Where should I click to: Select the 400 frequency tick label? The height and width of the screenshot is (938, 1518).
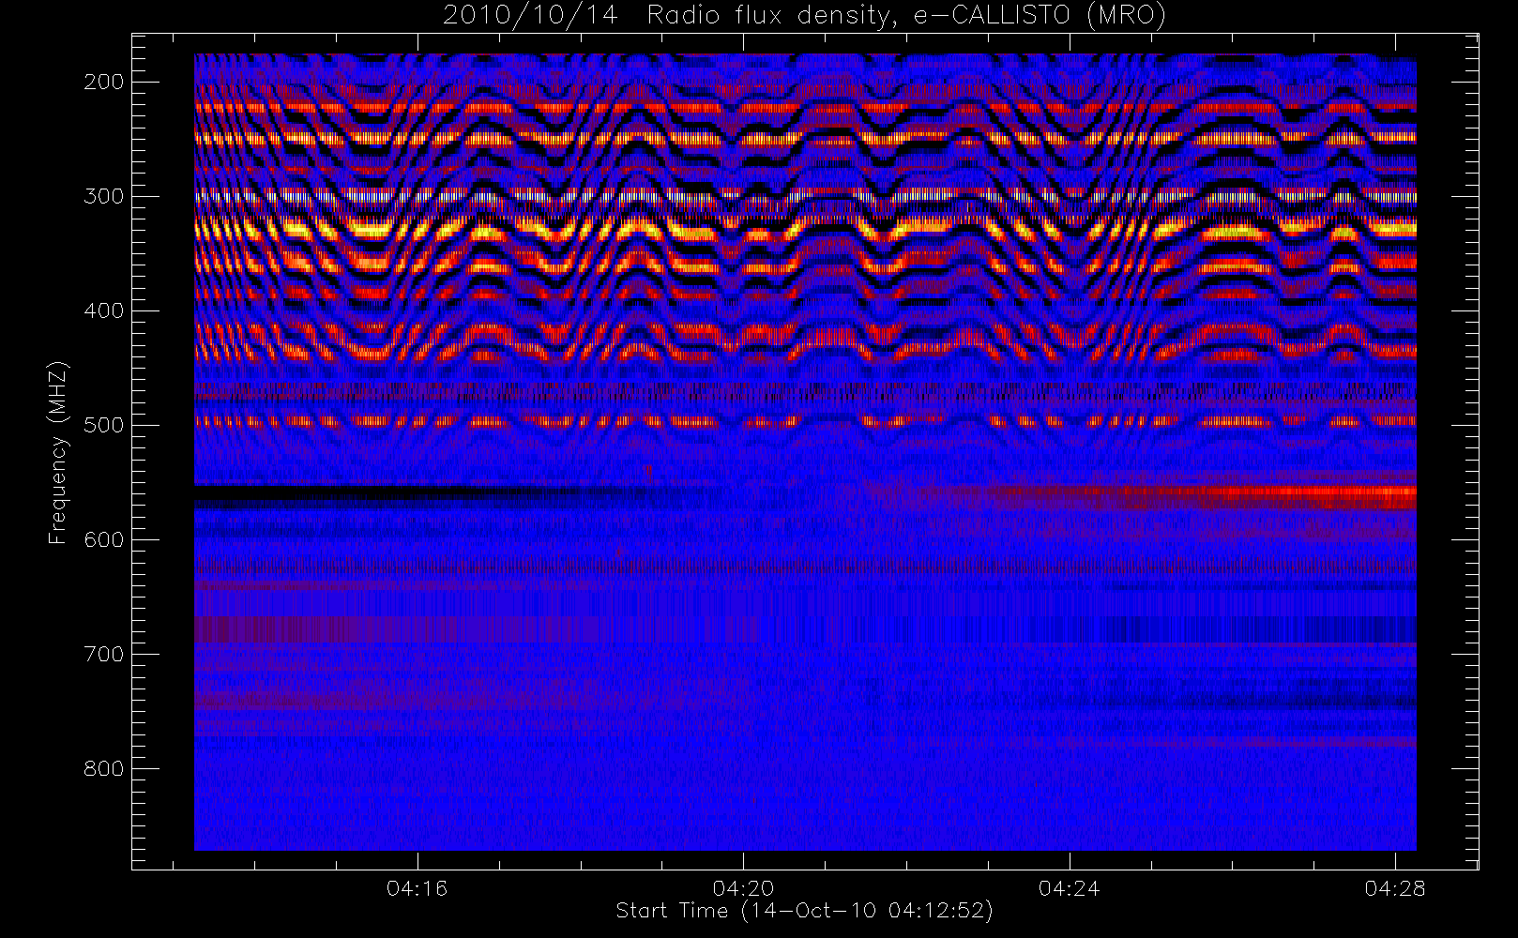tap(104, 310)
